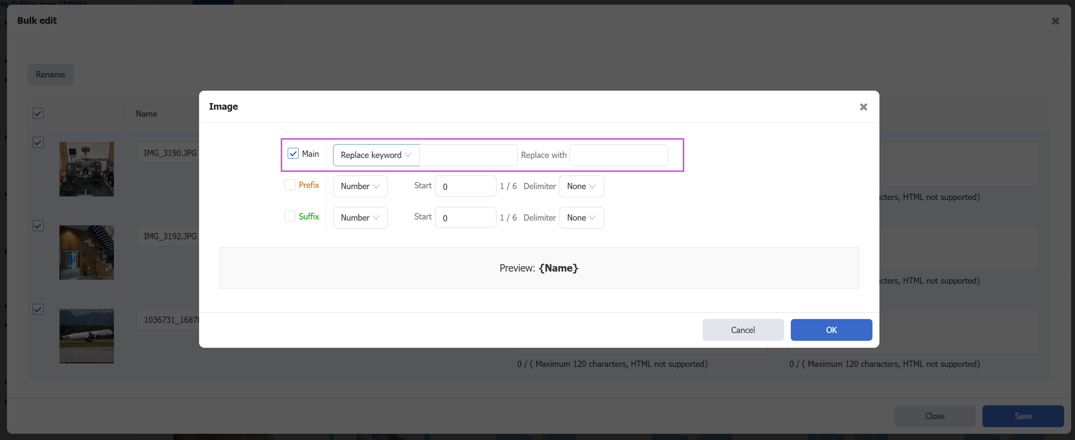The image size is (1075, 440).
Task: Focus the Prefix Start number field
Action: point(465,186)
